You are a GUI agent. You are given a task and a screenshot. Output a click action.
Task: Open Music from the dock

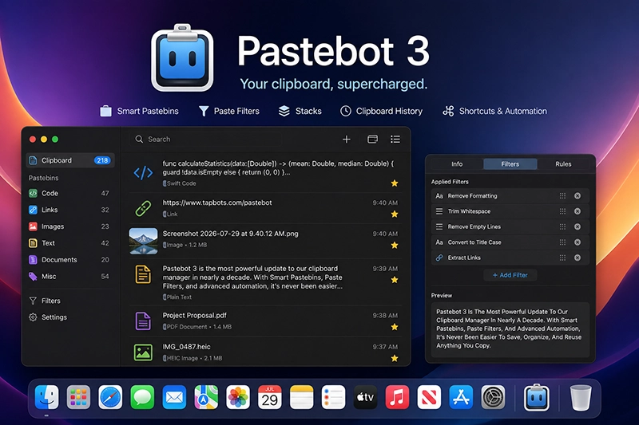click(x=397, y=397)
